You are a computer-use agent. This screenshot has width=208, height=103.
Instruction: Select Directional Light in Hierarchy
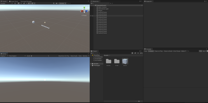click(103, 9)
